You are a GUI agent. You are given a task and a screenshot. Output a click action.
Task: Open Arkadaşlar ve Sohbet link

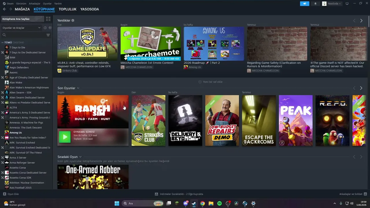point(351,194)
